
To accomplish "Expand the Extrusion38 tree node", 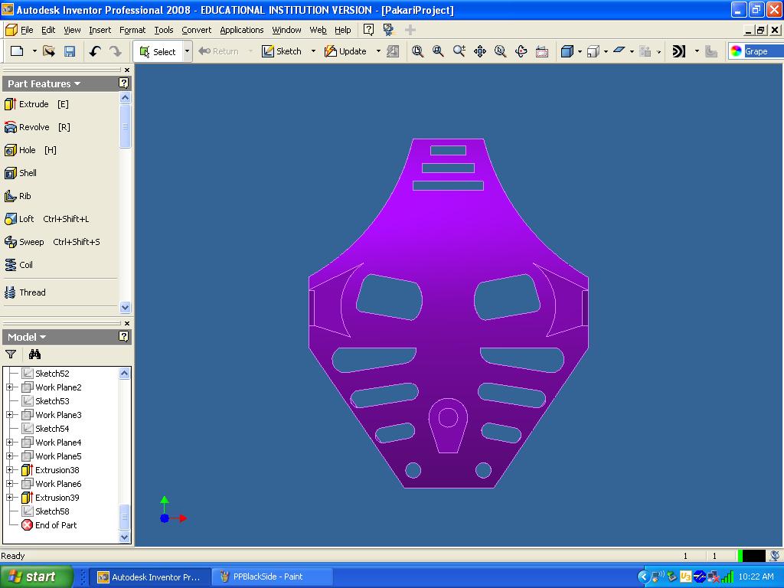I will click(x=10, y=470).
